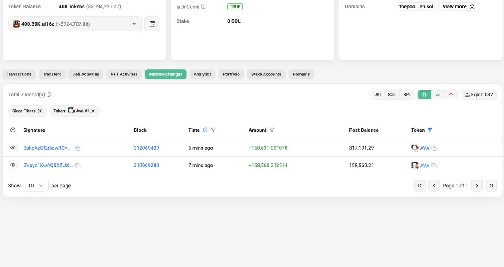The height and width of the screenshot is (267, 504).
Task: Filter by outflow red up arrow
Action: click(451, 95)
